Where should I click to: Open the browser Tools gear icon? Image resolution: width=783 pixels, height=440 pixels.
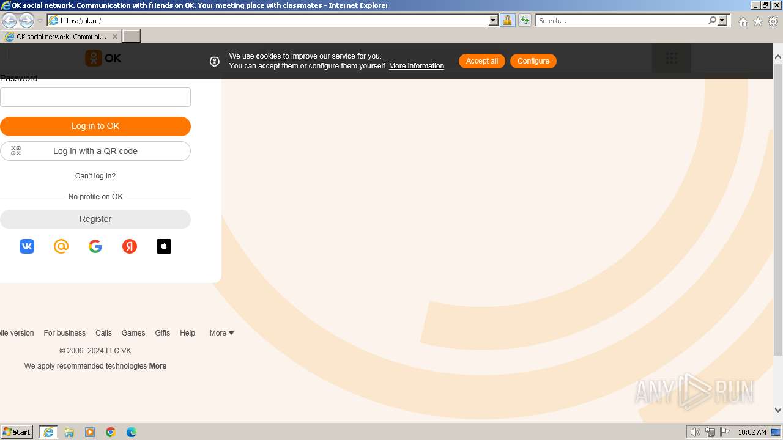click(x=773, y=21)
